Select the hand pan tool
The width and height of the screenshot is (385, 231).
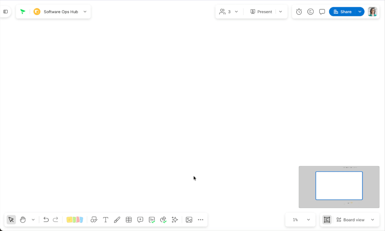coord(23,219)
